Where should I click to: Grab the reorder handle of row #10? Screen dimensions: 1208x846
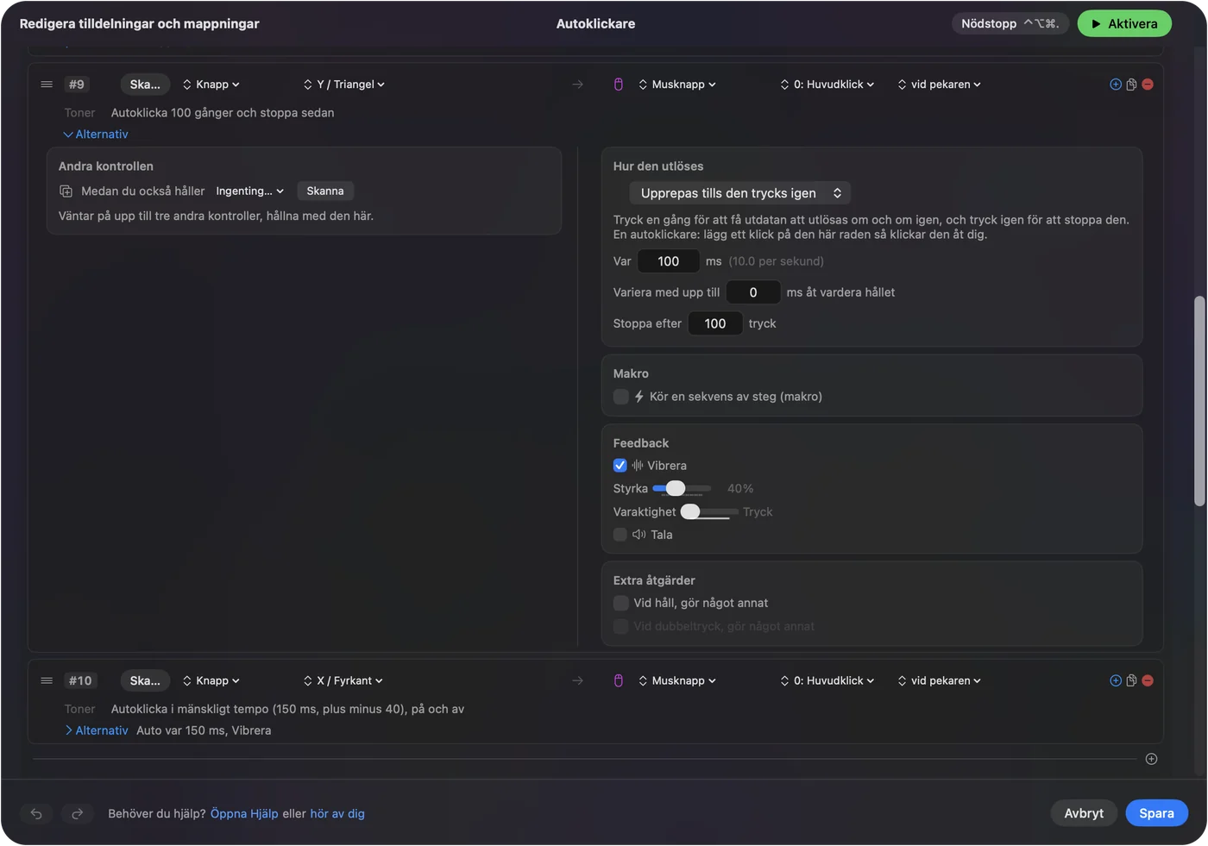point(47,680)
